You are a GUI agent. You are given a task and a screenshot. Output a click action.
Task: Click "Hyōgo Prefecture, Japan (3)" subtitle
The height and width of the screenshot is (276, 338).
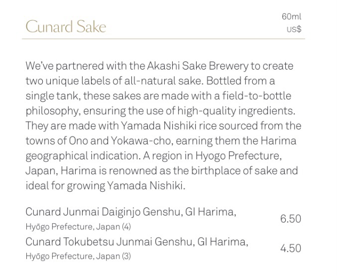[x=78, y=257]
